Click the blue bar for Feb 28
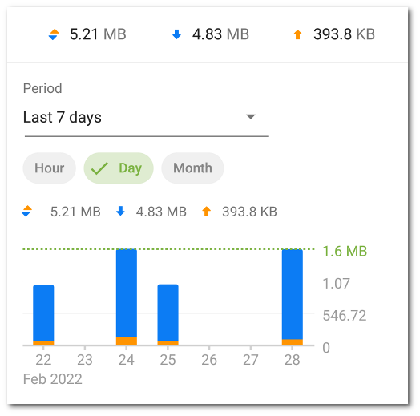420x416 pixels. pos(293,294)
